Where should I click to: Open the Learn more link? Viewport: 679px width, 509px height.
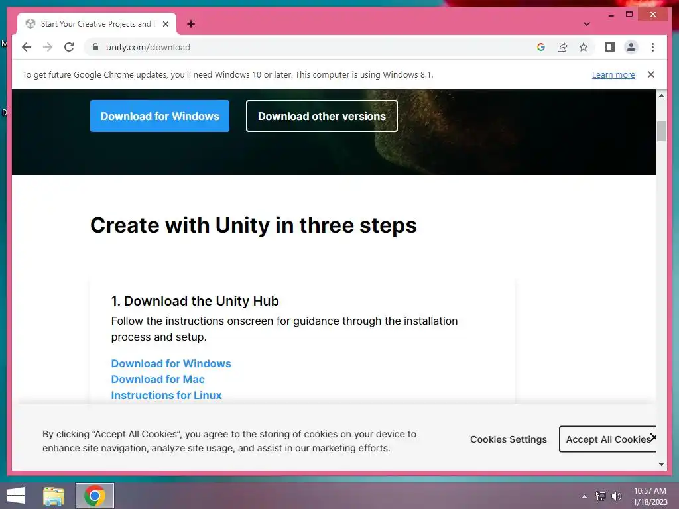pos(613,74)
